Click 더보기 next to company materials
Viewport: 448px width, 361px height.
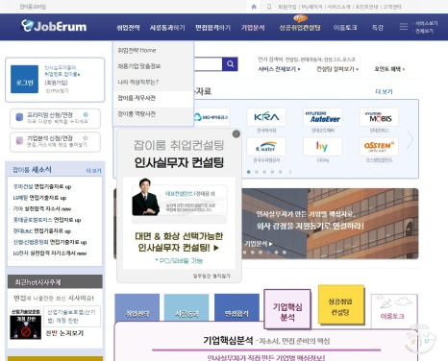click(x=384, y=91)
